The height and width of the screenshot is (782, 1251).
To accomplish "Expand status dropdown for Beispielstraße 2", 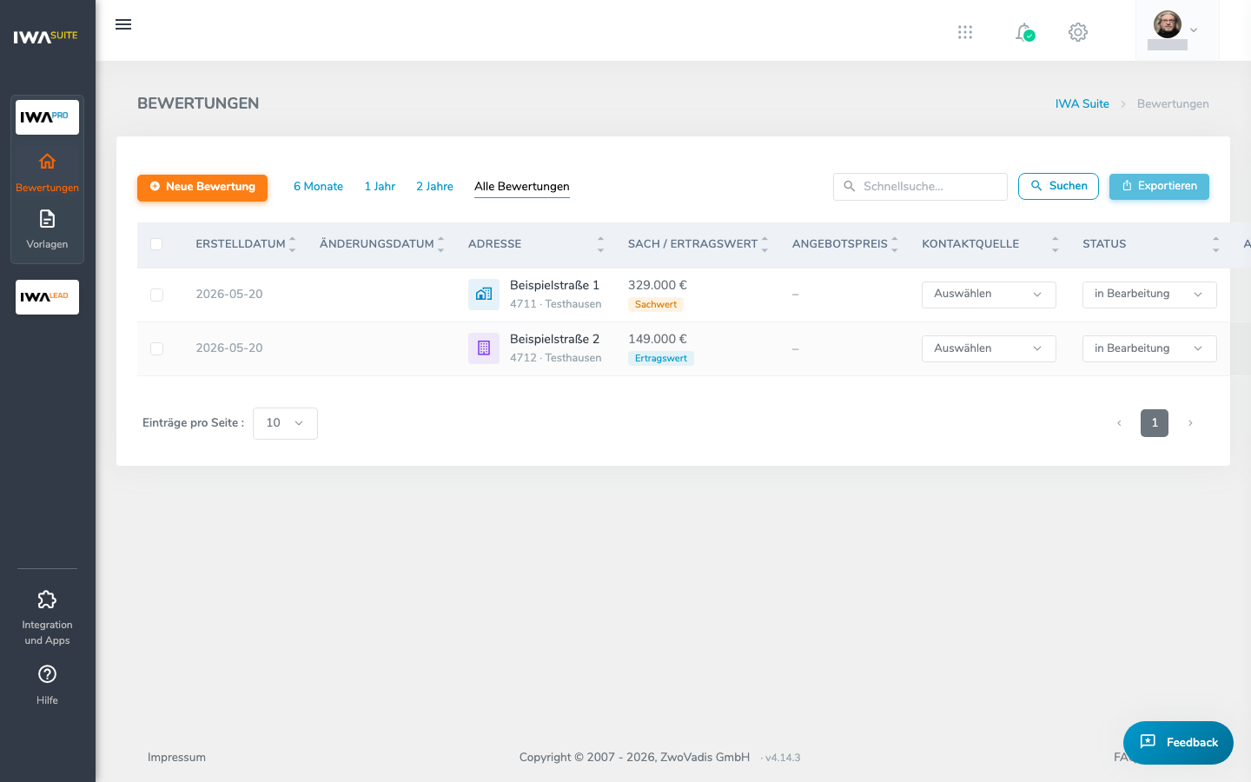I will pyautogui.click(x=1149, y=348).
